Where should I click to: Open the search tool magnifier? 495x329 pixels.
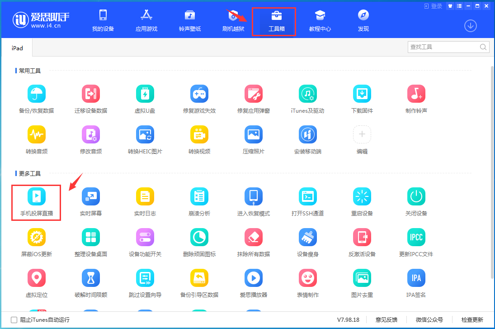coord(483,47)
